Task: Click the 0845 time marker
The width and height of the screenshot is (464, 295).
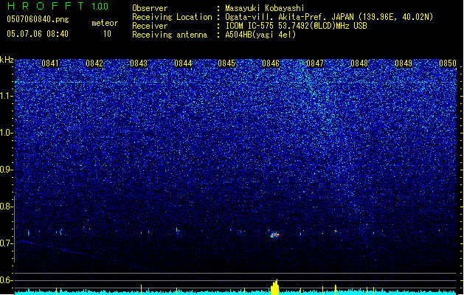Action: pos(226,63)
